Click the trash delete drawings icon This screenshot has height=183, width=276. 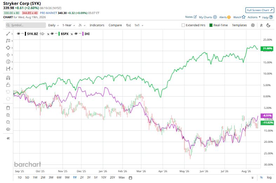point(8,108)
